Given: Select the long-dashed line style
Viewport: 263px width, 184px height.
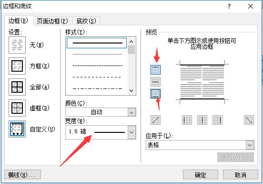Looking at the screenshot, I should [97, 77].
